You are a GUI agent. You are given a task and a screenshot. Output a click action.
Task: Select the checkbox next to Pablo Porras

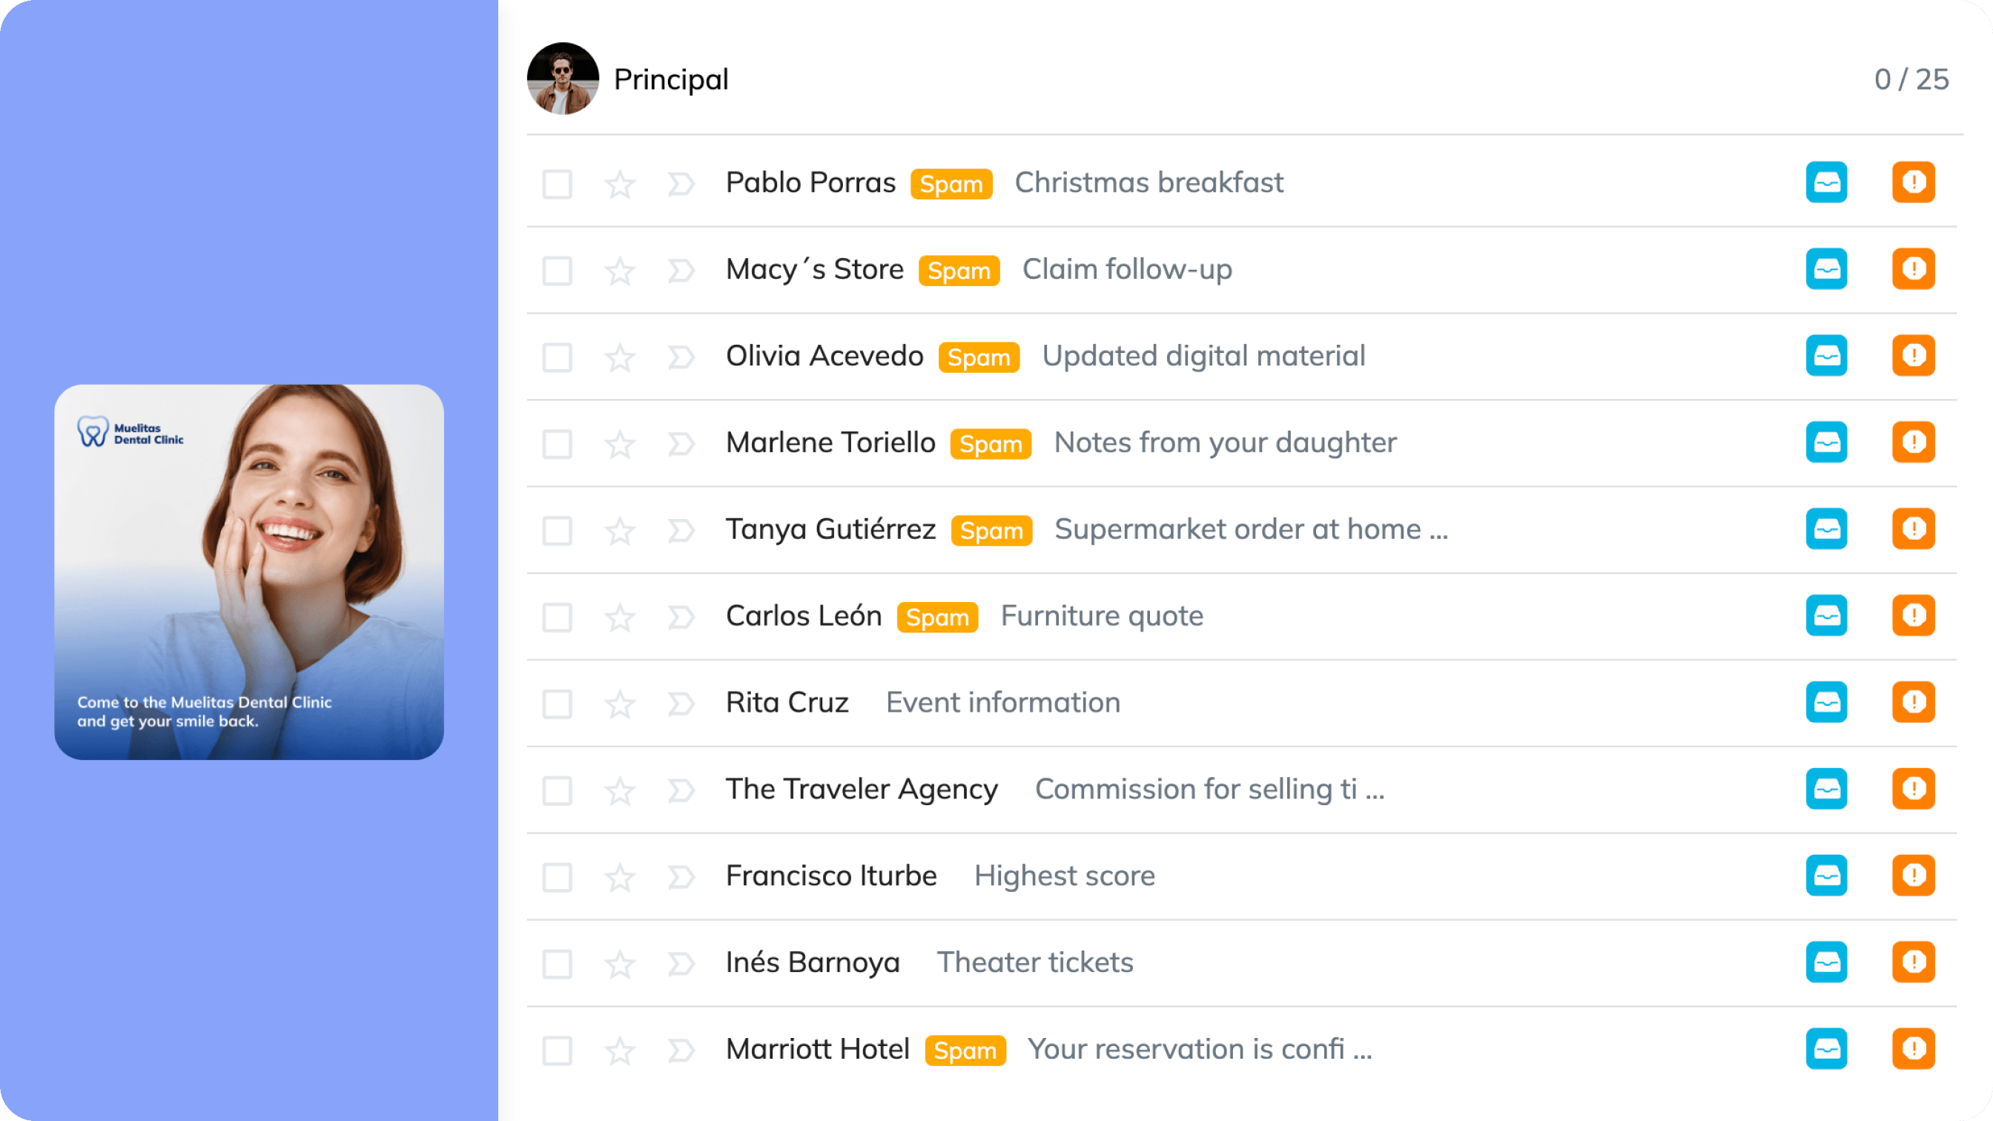pos(557,184)
